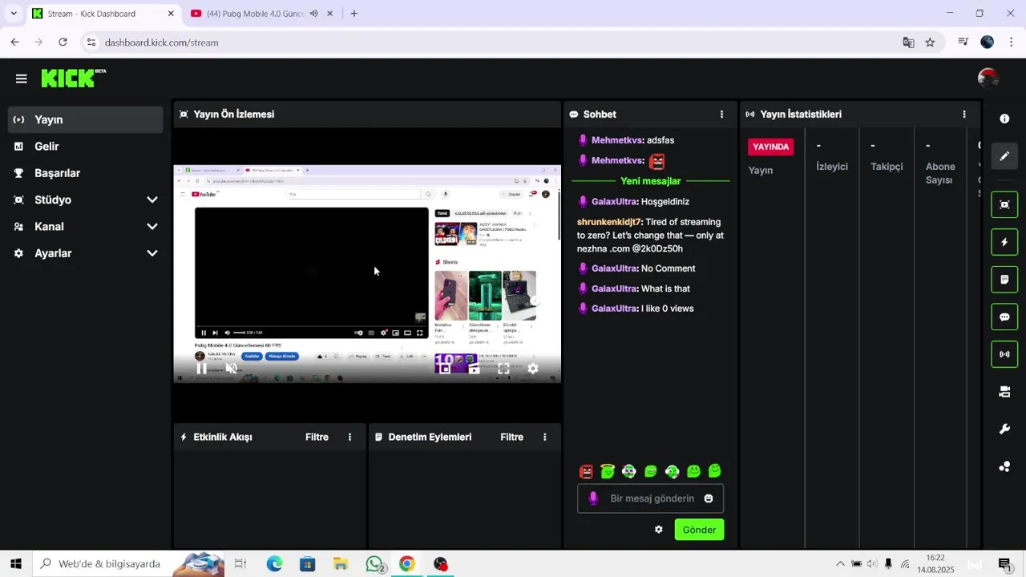Open Etkinlik Akışı Filtre dropdown

point(317,437)
